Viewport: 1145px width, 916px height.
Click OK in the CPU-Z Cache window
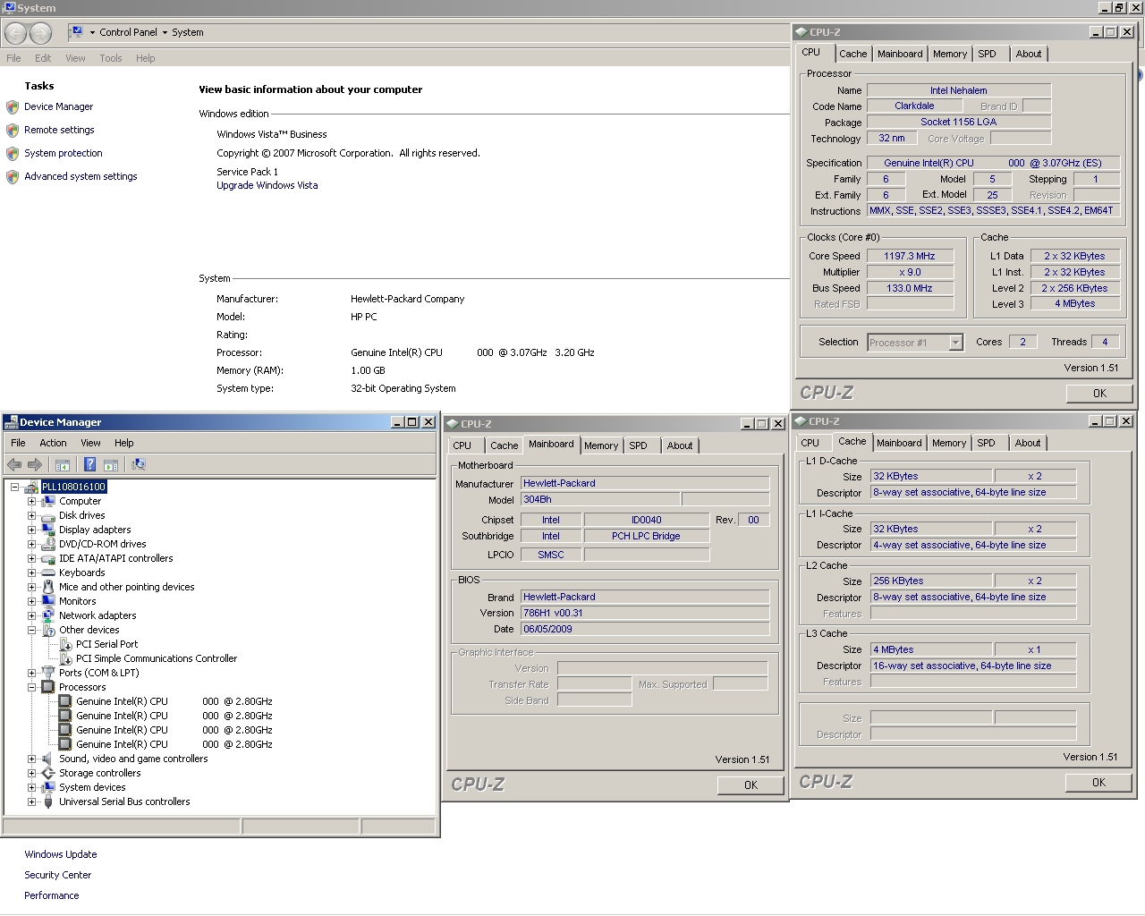tap(1098, 782)
